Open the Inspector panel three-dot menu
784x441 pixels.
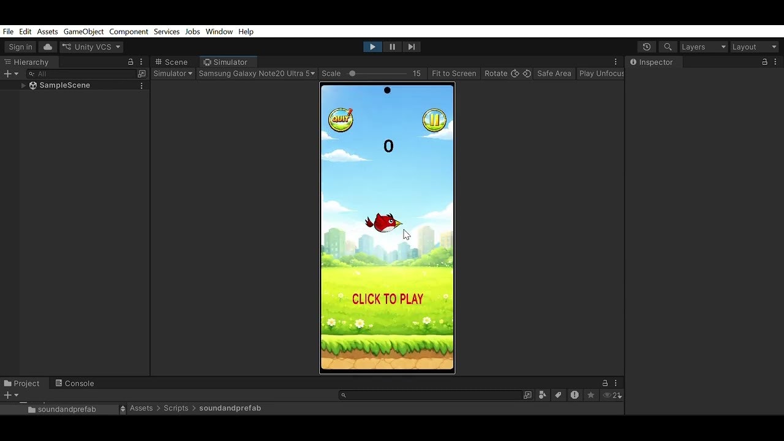[x=776, y=62]
